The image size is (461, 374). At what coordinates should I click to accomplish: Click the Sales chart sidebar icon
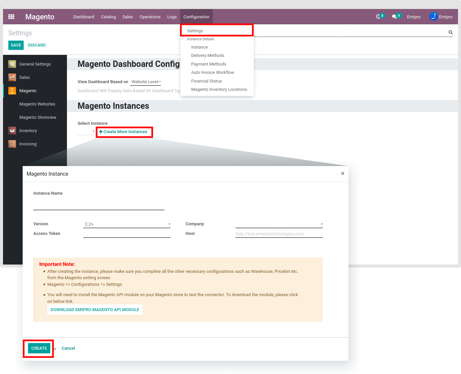[12, 77]
